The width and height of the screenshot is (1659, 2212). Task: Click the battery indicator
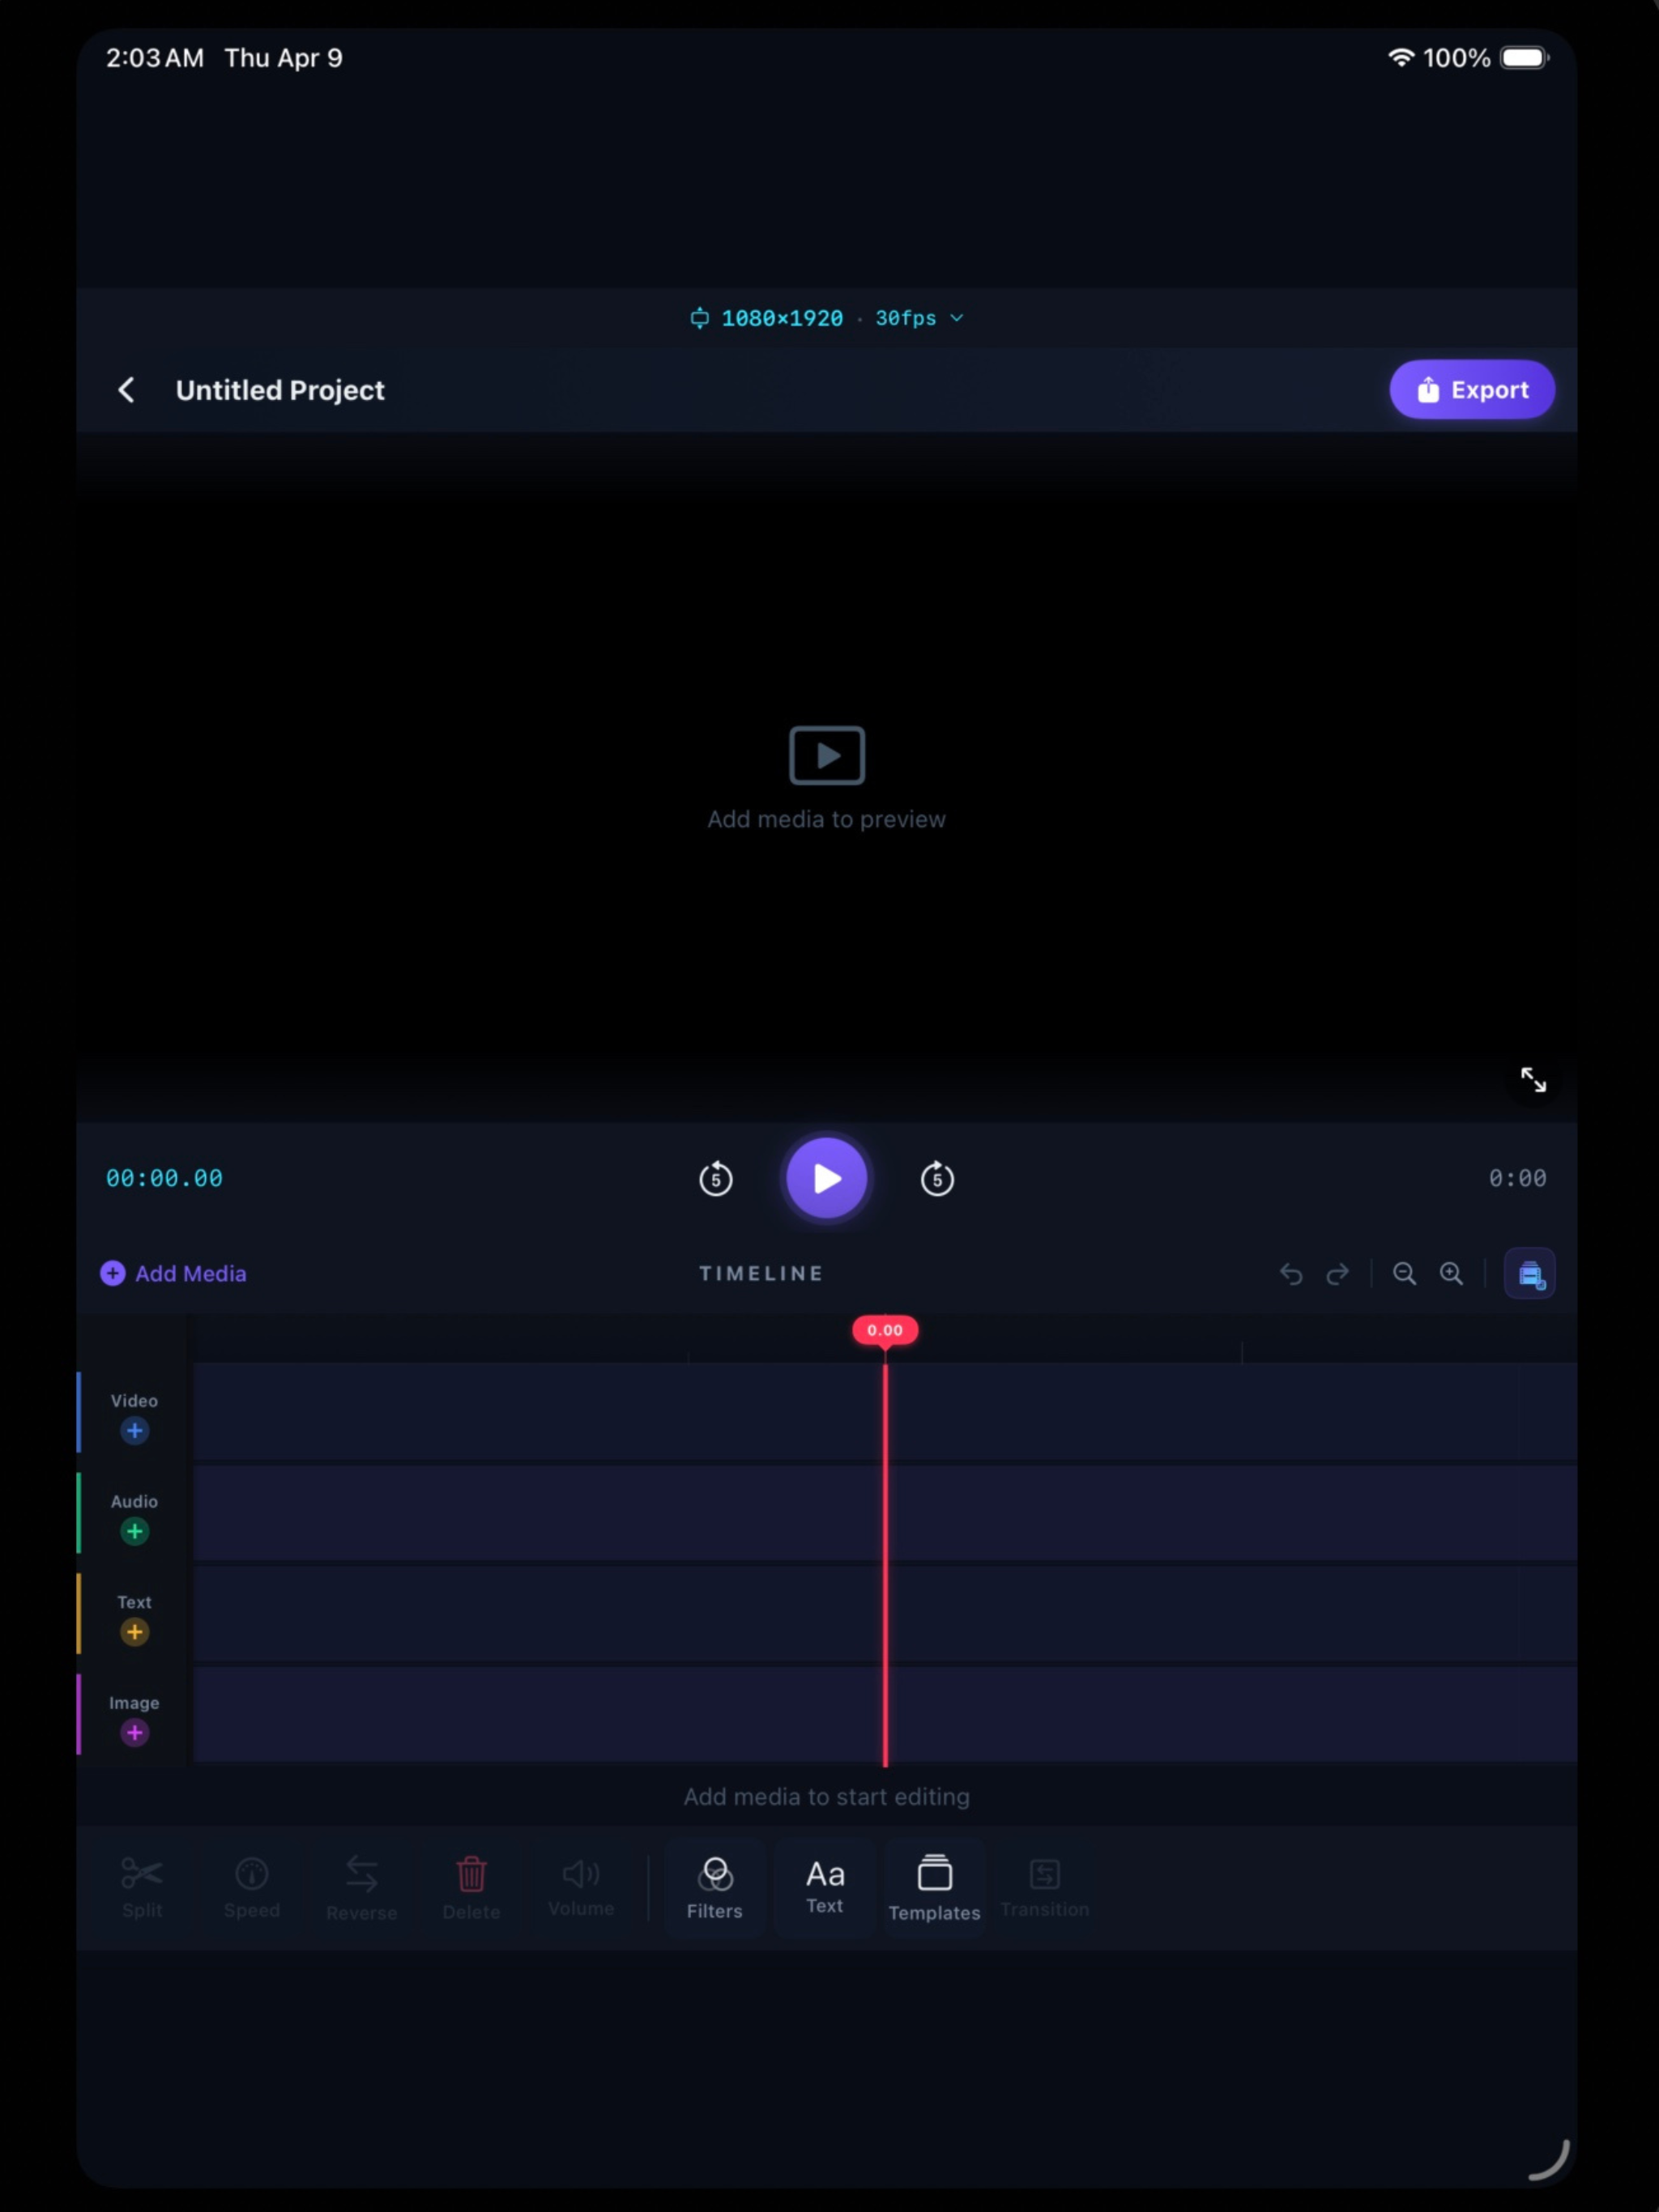click(1525, 58)
